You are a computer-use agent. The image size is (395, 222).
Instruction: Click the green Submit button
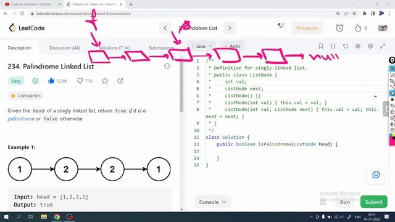pos(373,202)
